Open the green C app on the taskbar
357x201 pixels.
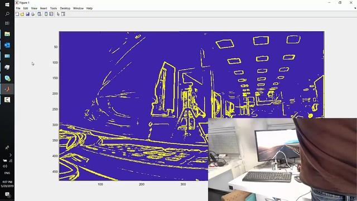click(x=7, y=99)
